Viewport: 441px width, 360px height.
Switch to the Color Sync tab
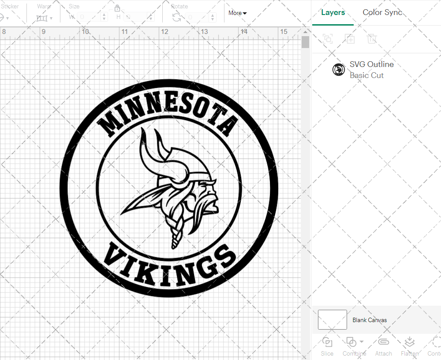[382, 12]
